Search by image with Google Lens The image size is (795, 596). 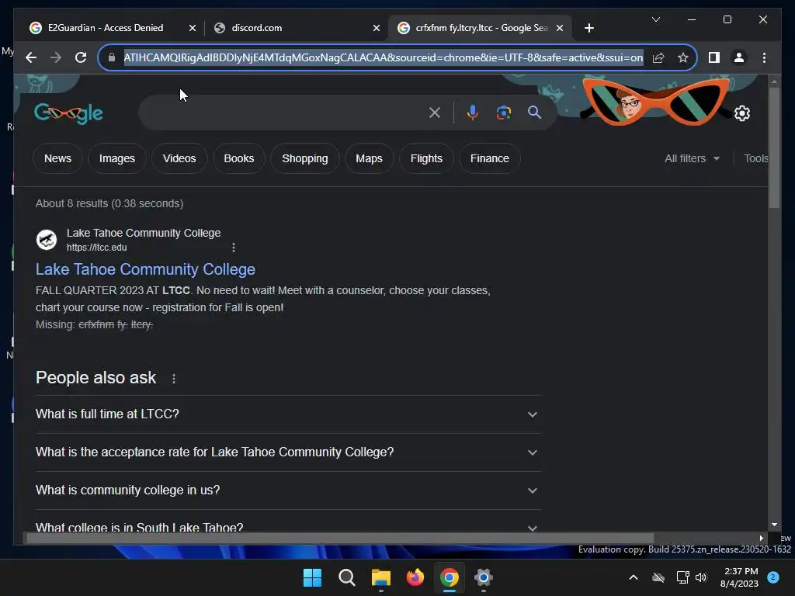(x=503, y=113)
